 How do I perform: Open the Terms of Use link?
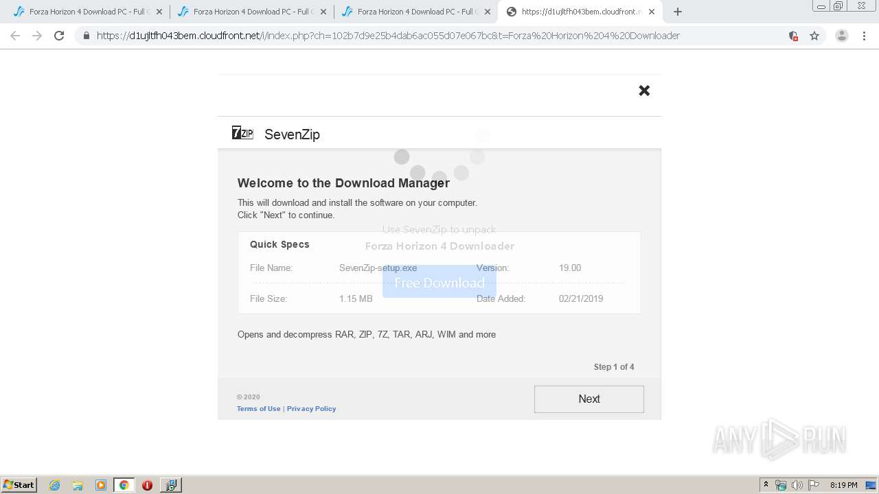click(258, 408)
